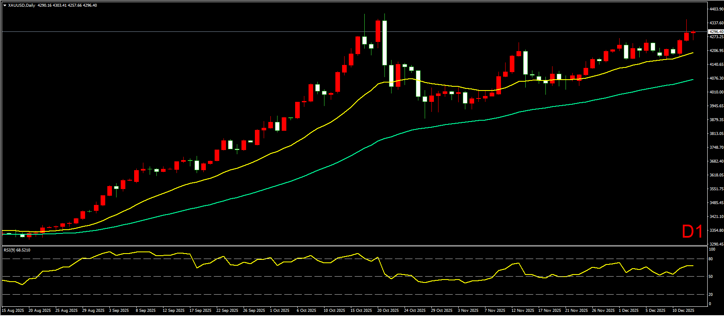This screenshot has width=724, height=316.
Task: Click the red D1 timeframe label
Action: (x=692, y=232)
